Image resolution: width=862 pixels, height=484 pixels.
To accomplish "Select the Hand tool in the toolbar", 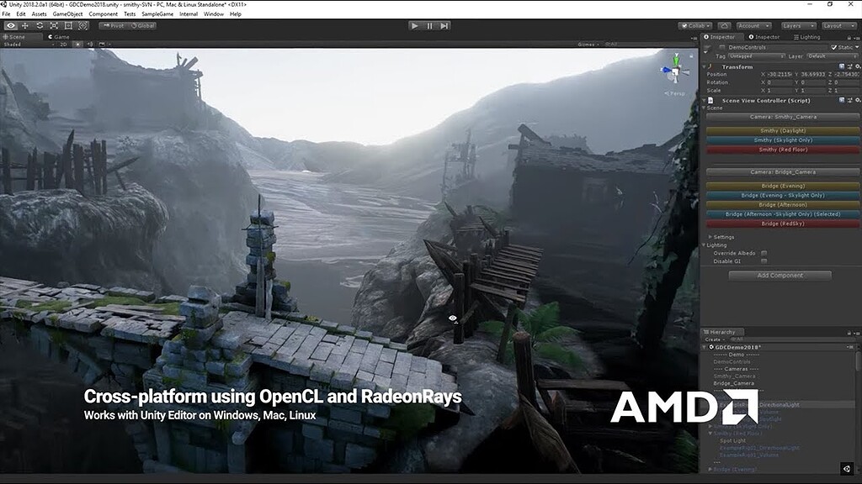I will [x=11, y=26].
